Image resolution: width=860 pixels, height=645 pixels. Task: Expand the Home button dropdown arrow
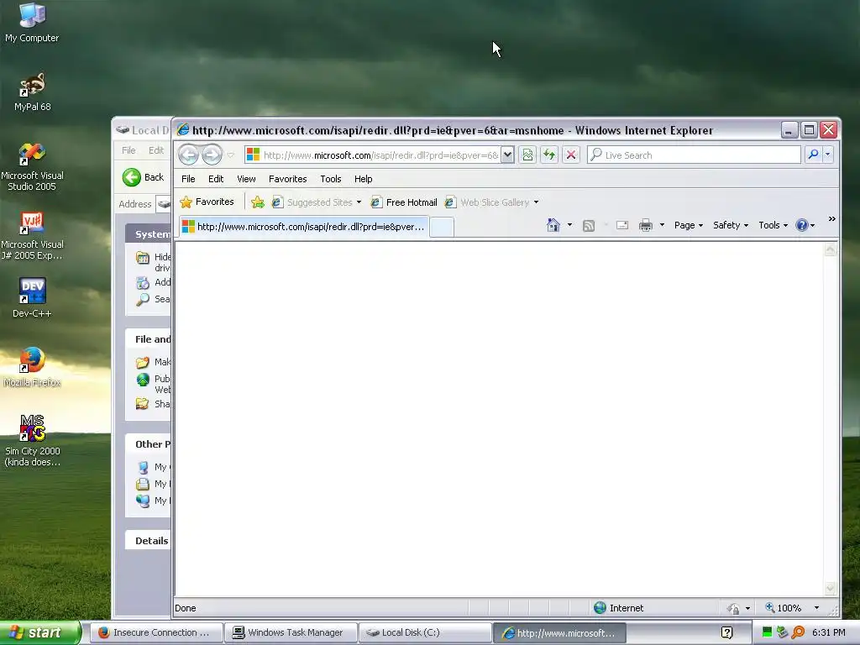pos(569,225)
